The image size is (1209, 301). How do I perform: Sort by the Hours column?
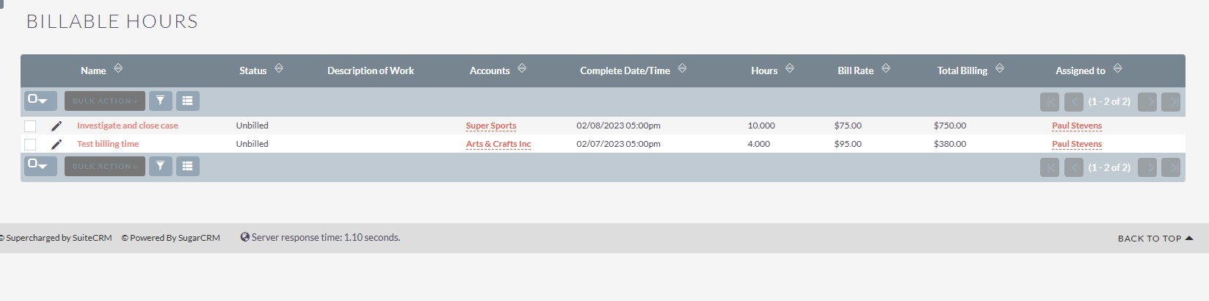(x=789, y=69)
